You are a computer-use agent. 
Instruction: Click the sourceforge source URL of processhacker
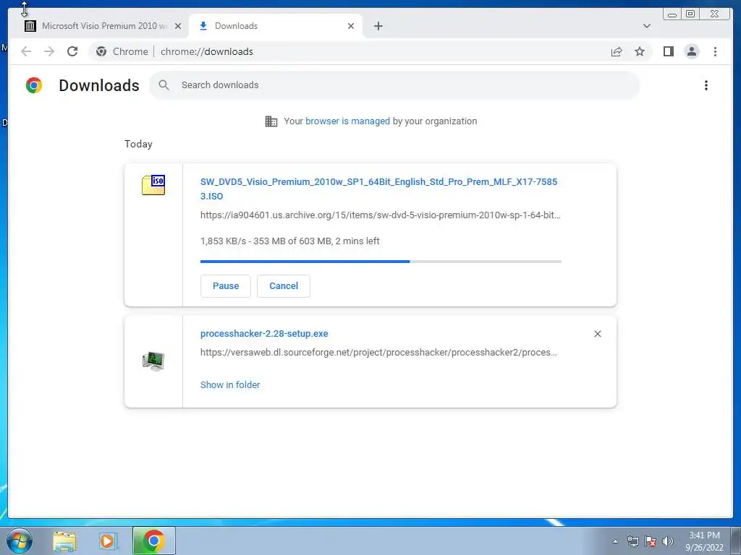point(378,353)
